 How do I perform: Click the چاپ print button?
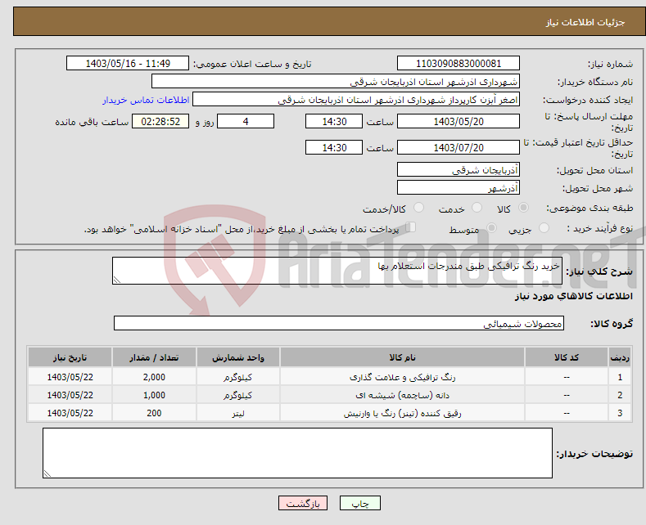pos(360,503)
